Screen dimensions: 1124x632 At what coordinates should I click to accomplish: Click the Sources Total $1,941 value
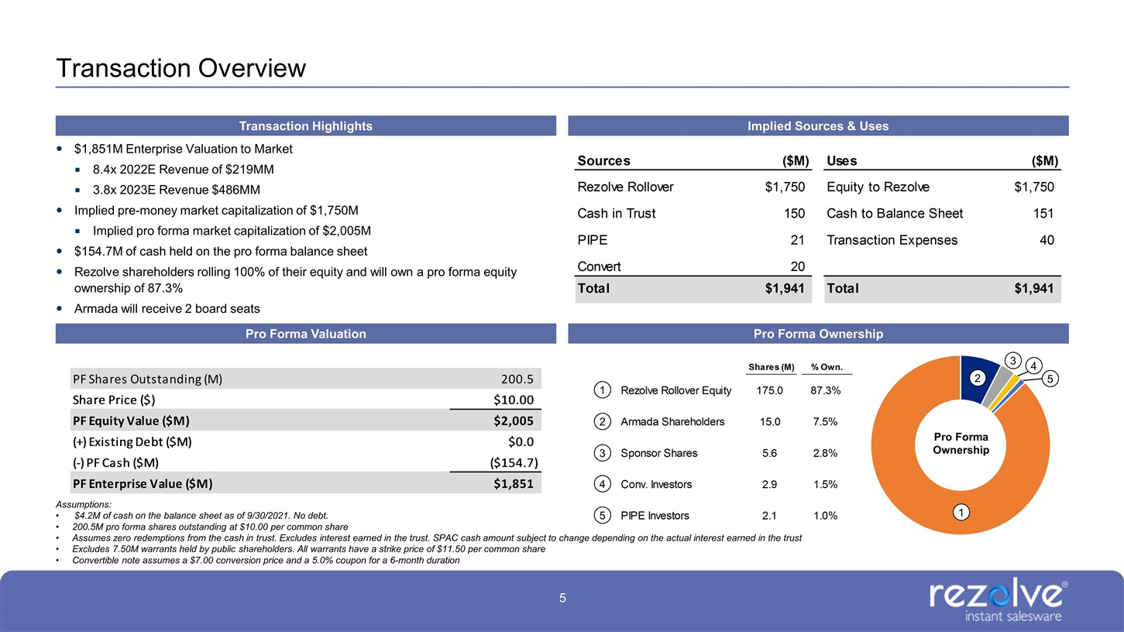[785, 289]
